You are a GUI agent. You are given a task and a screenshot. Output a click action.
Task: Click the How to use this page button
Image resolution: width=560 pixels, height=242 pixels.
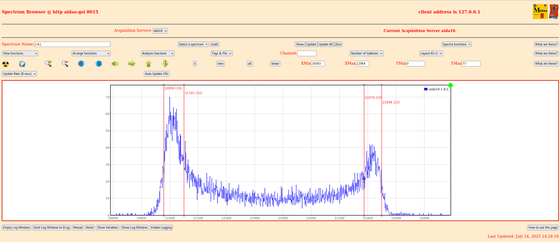coord(543,228)
